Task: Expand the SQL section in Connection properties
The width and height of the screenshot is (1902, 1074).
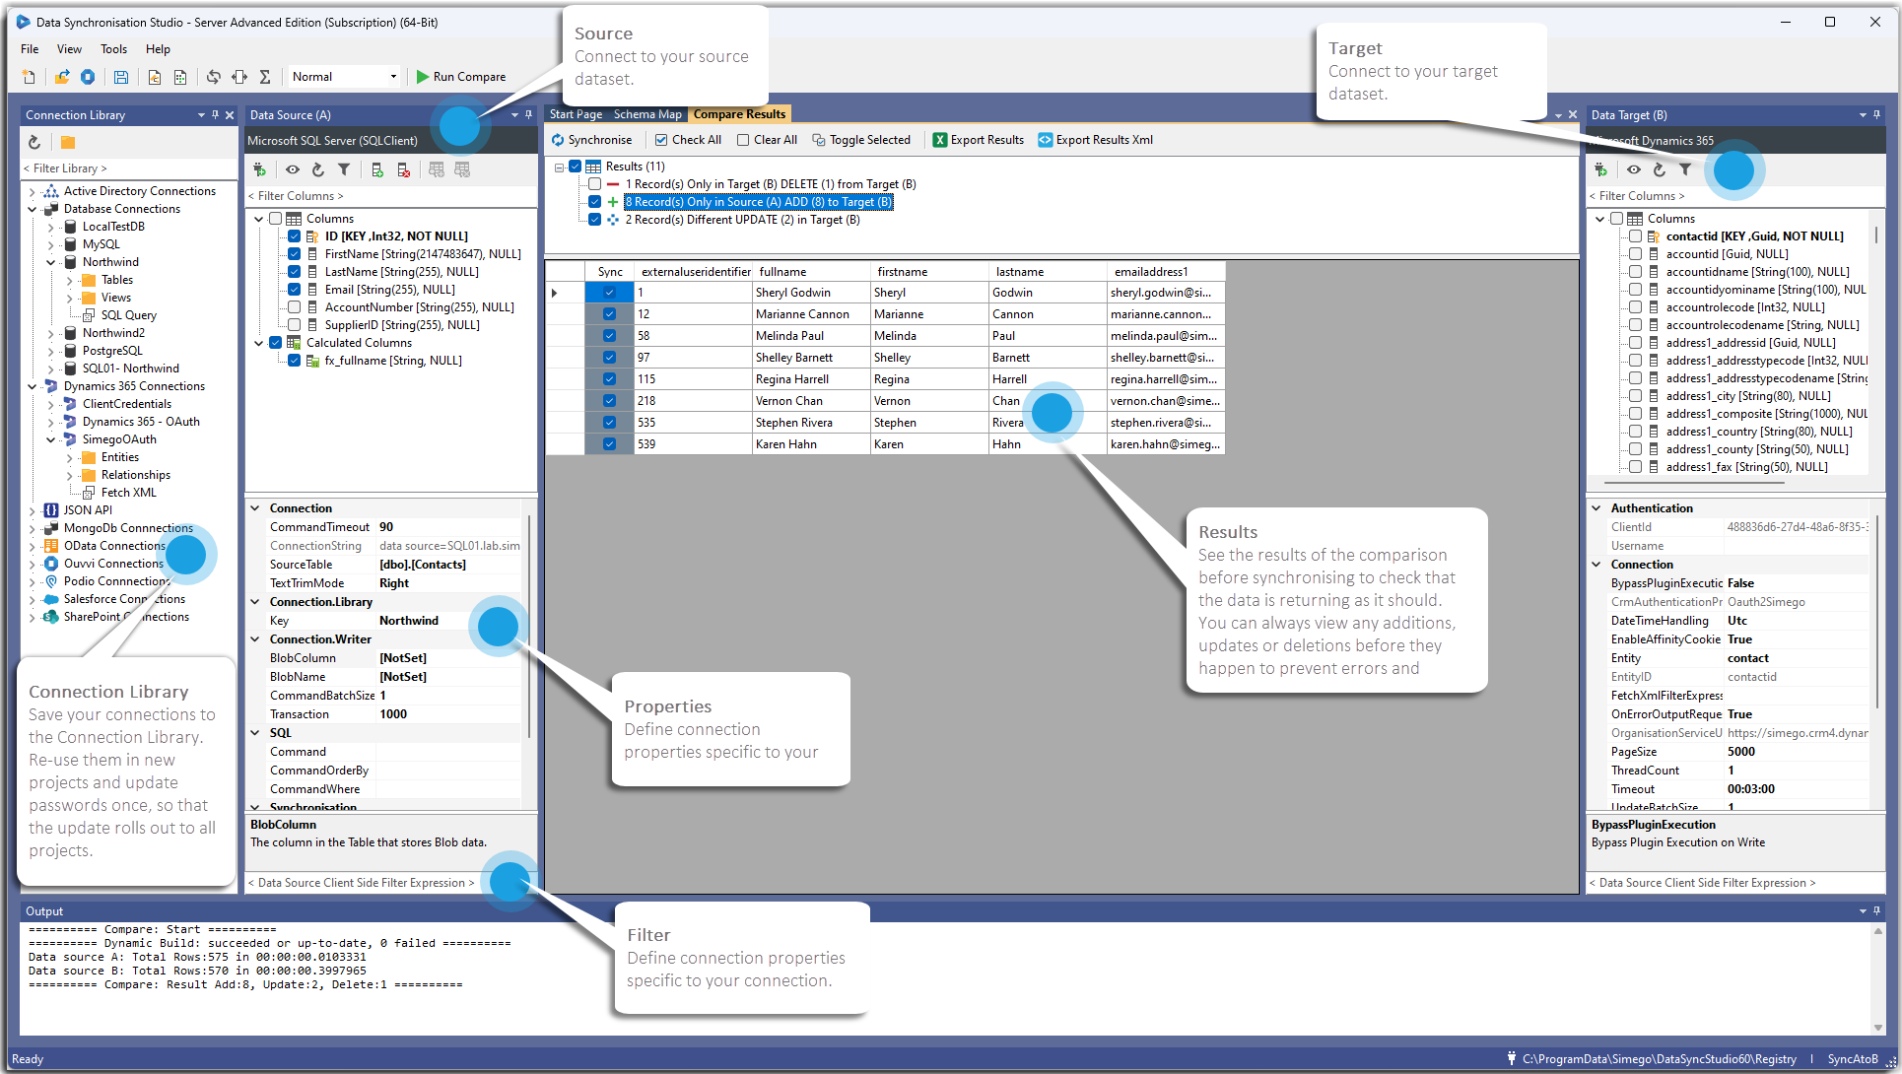Action: [x=256, y=732]
